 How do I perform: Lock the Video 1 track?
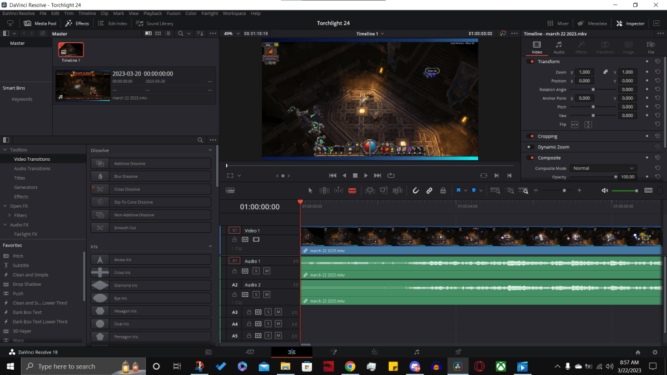tap(234, 240)
